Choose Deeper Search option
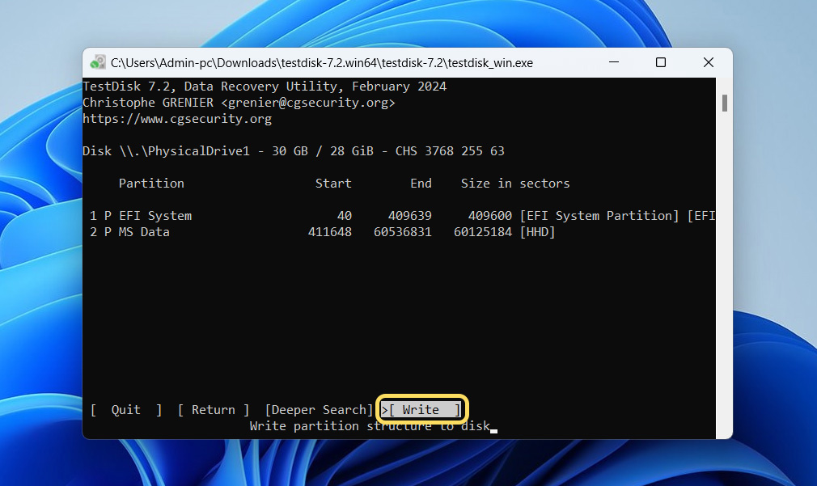Image resolution: width=817 pixels, height=486 pixels. 319,410
